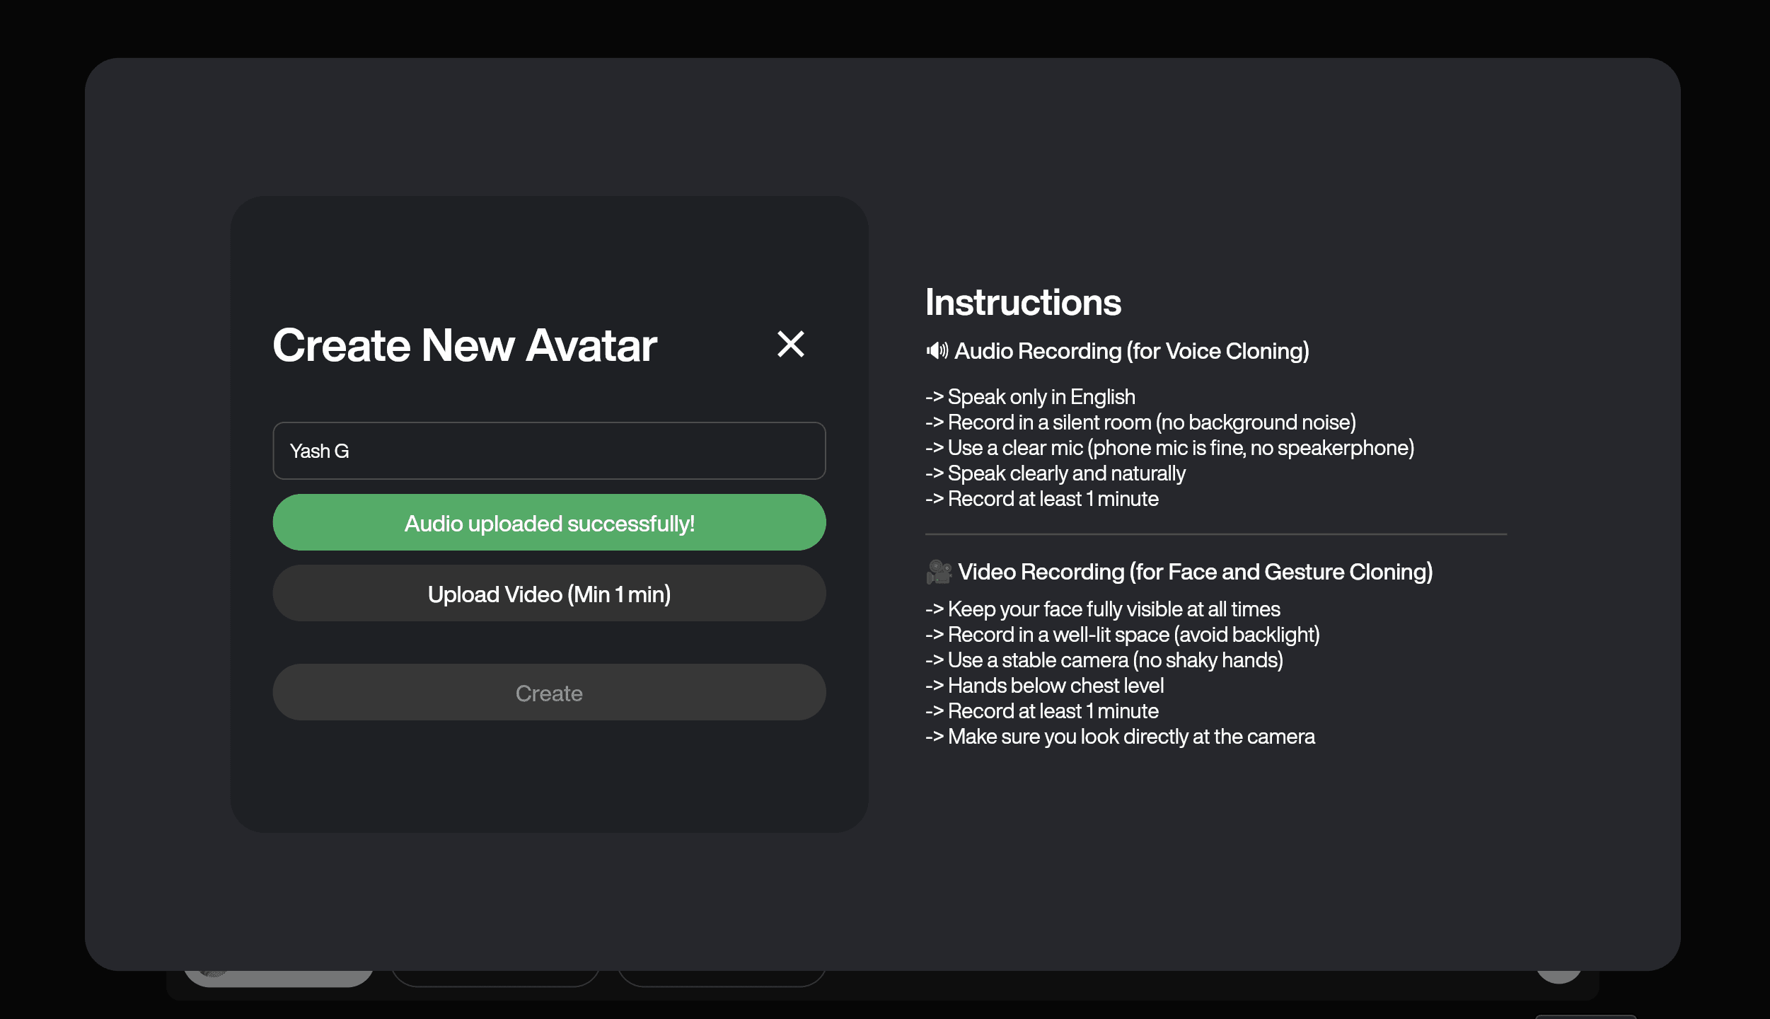Click the Create New Avatar title text

pyautogui.click(x=465, y=345)
